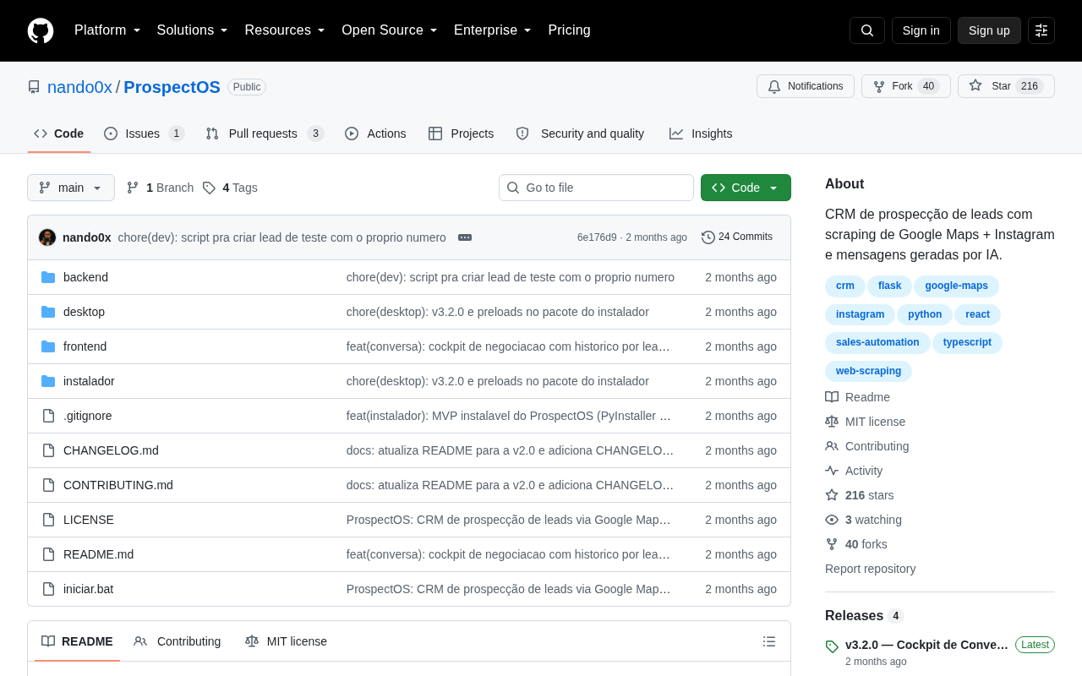Switch to the Issues tab
The image size is (1082, 676).
145,134
